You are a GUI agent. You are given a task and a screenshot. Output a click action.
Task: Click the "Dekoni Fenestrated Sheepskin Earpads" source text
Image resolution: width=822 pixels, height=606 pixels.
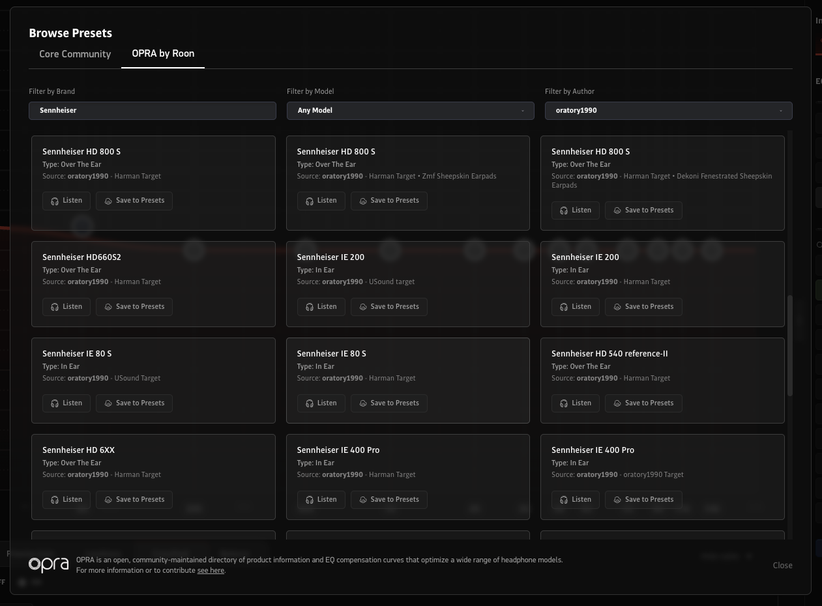pyautogui.click(x=662, y=180)
